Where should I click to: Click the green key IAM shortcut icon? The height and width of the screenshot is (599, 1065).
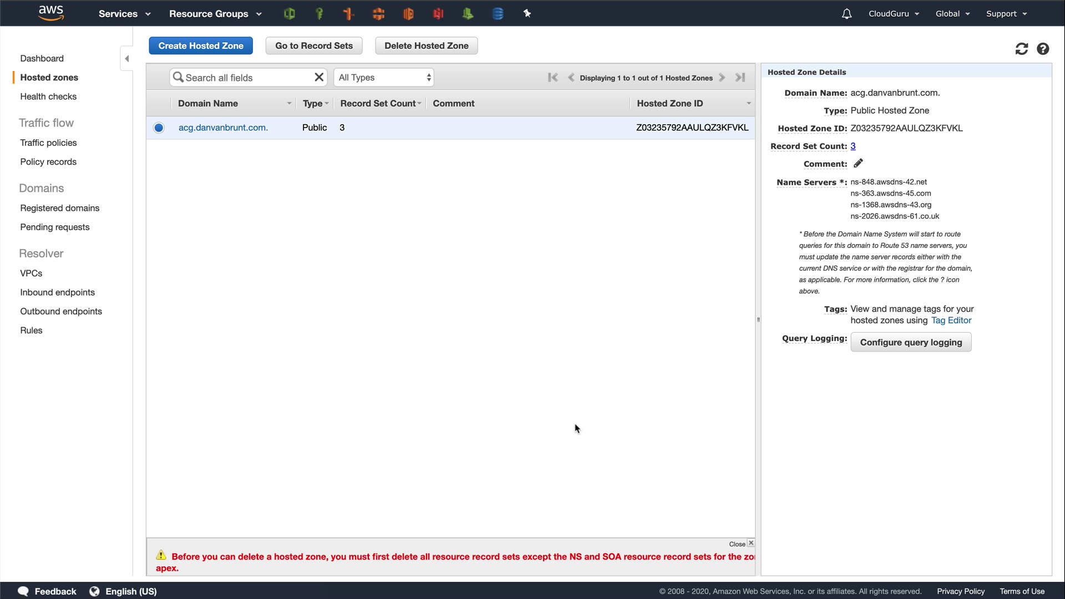tap(319, 14)
